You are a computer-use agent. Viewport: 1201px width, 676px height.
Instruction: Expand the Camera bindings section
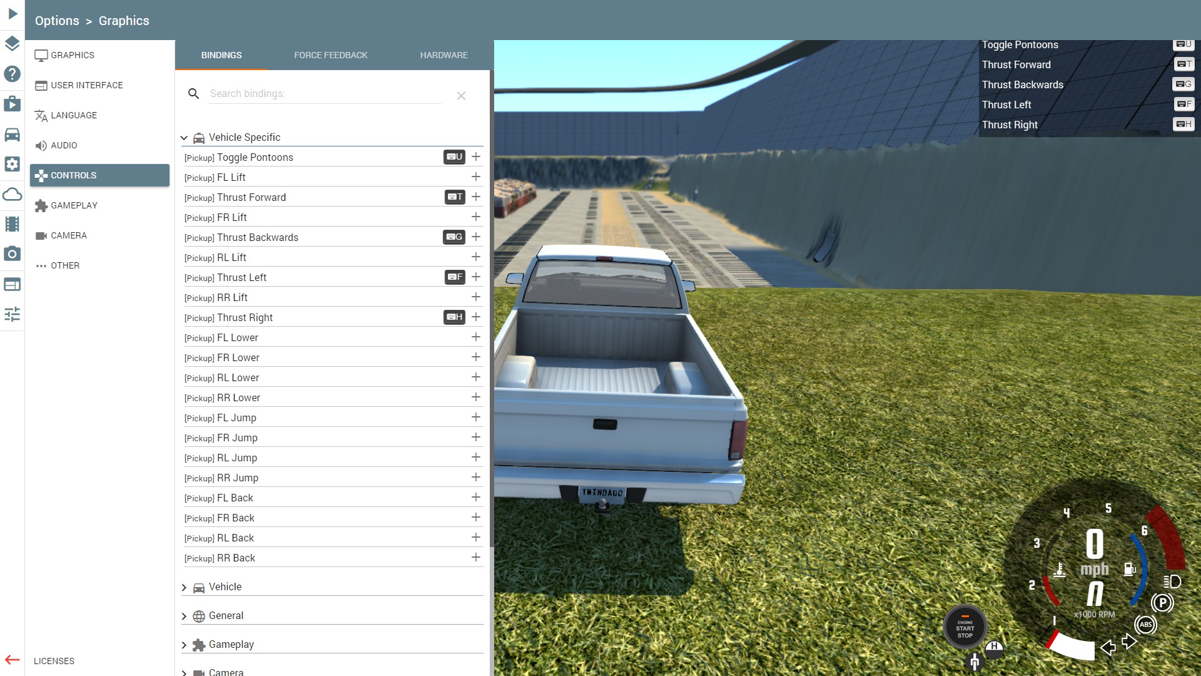tap(333, 672)
